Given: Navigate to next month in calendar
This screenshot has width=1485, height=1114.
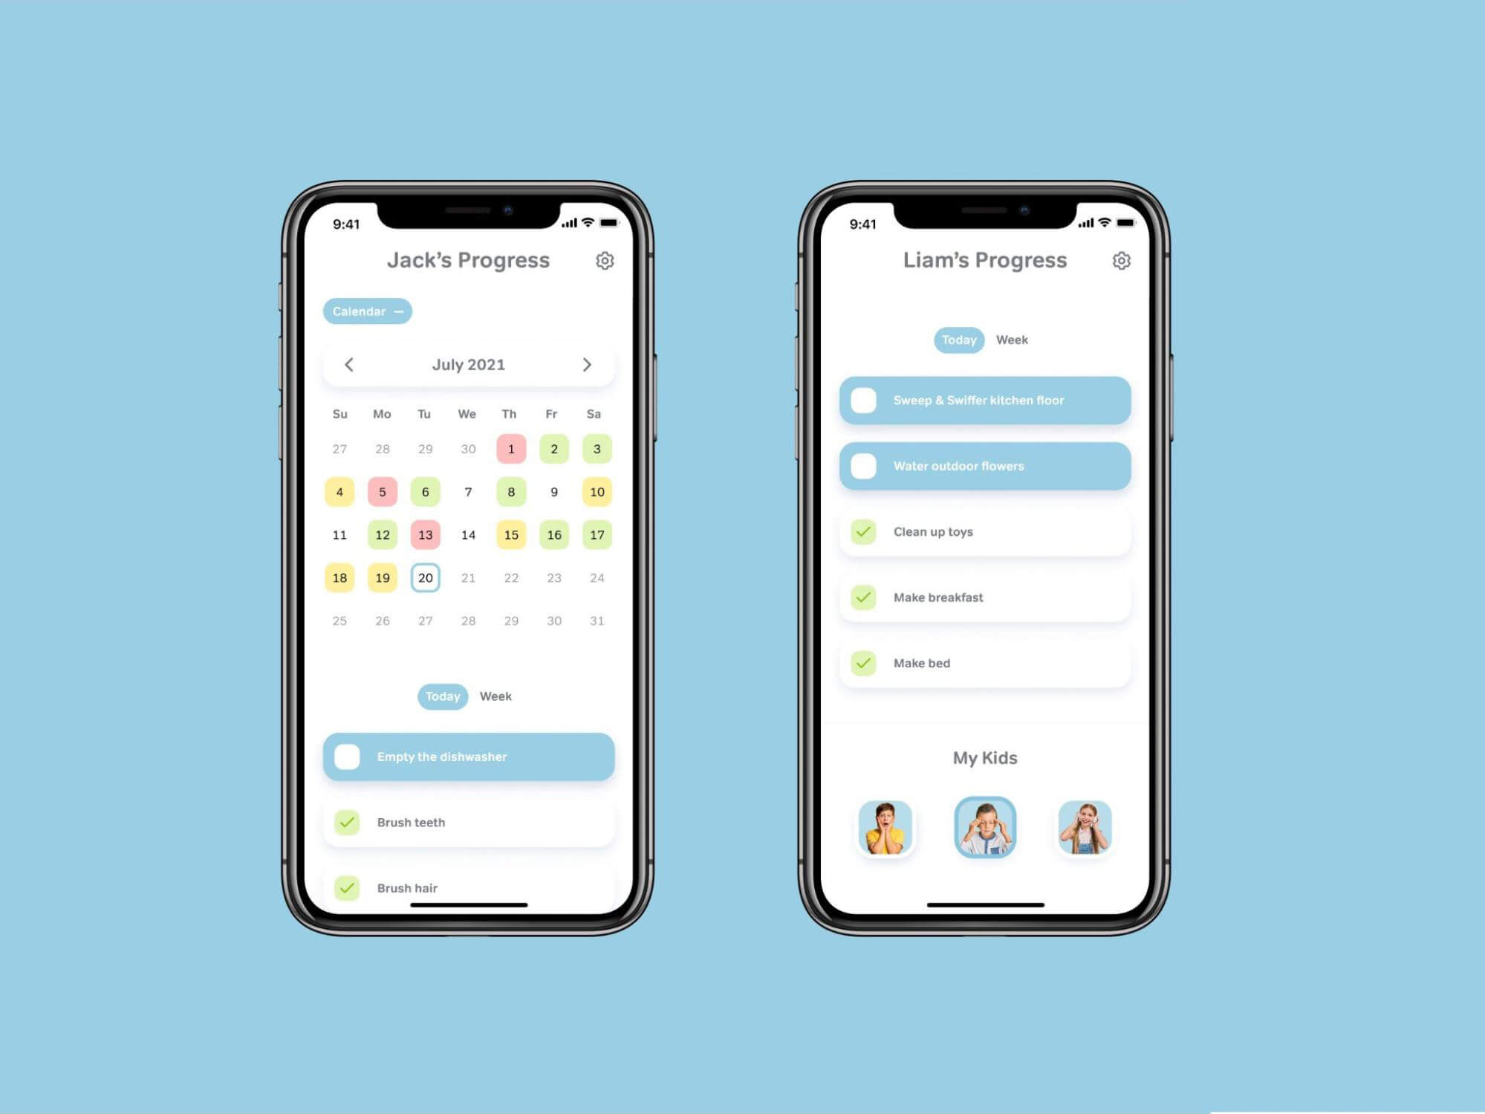Looking at the screenshot, I should [x=587, y=364].
